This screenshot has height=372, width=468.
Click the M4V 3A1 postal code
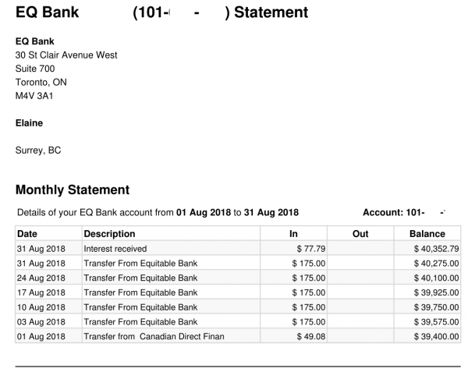coord(34,96)
